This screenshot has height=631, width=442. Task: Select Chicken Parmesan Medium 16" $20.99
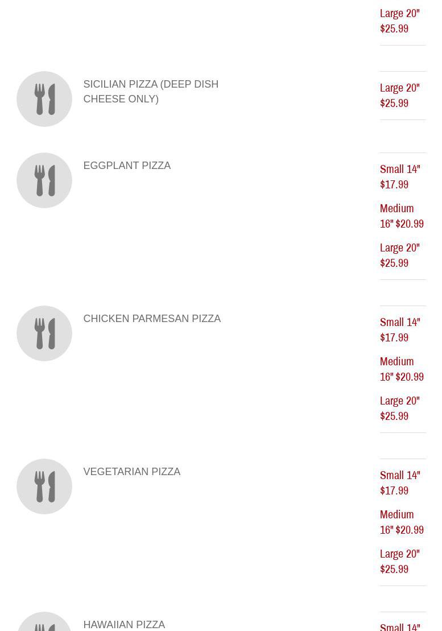[x=402, y=369]
